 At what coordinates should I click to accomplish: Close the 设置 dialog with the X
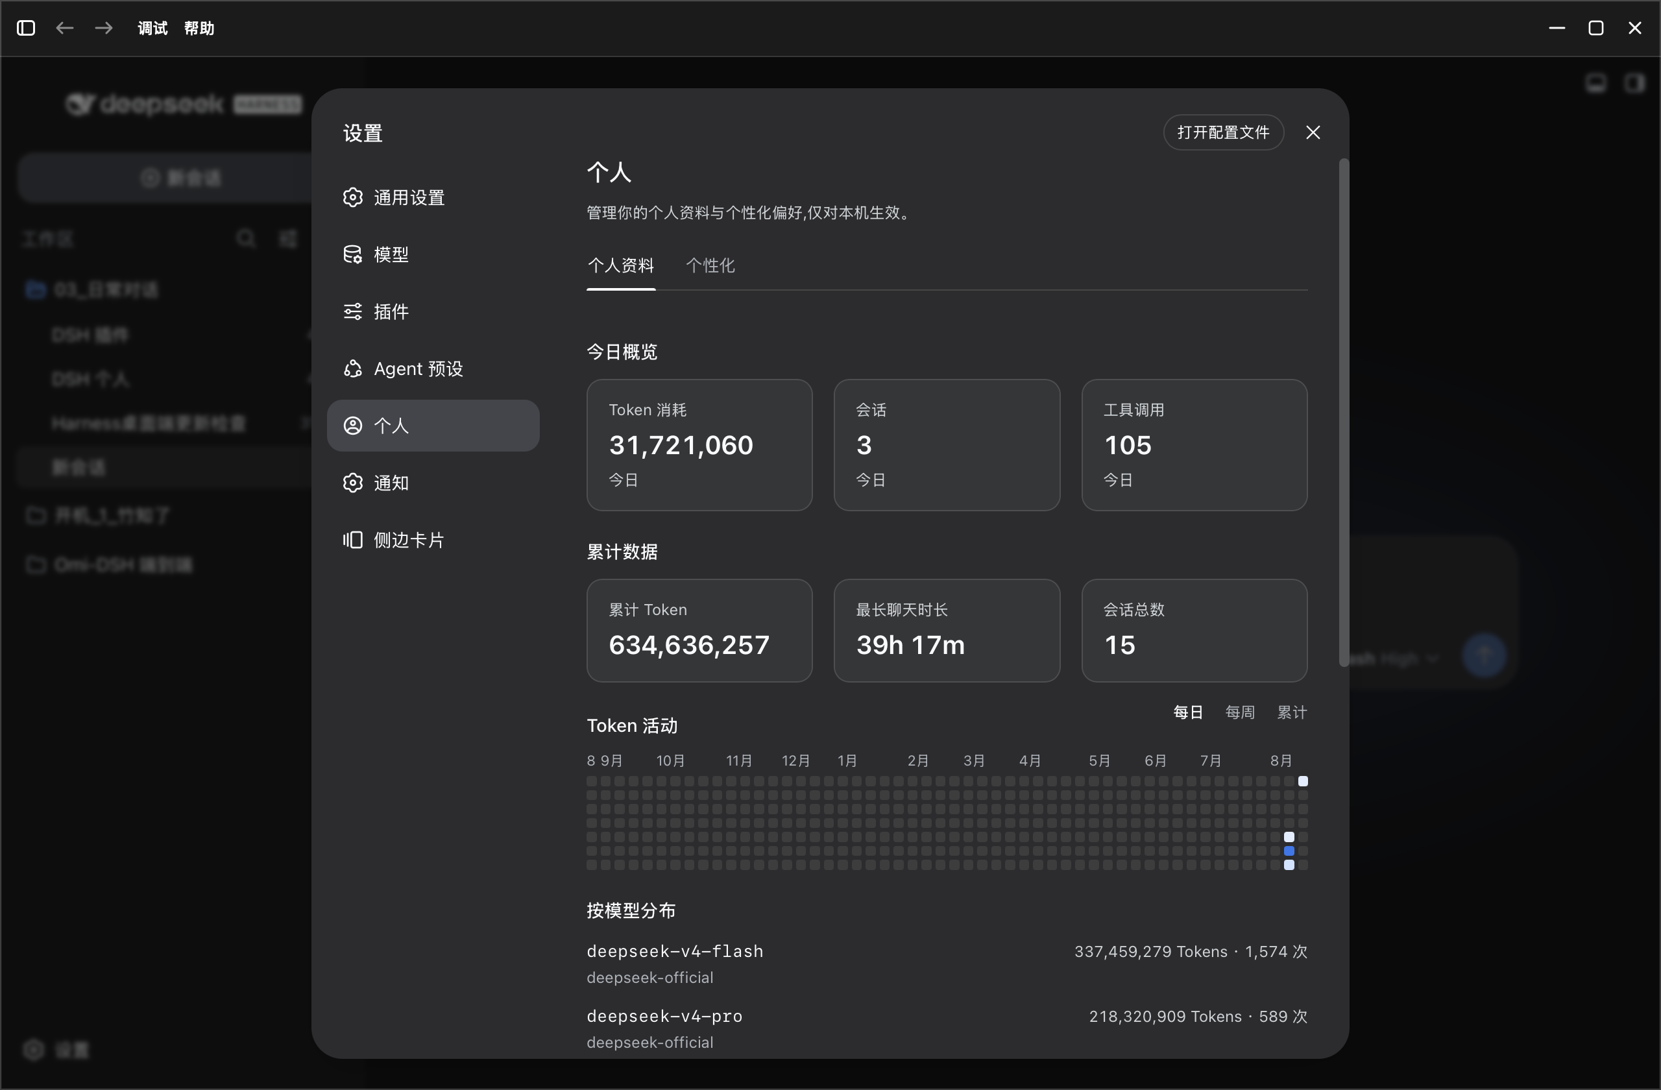click(x=1313, y=132)
